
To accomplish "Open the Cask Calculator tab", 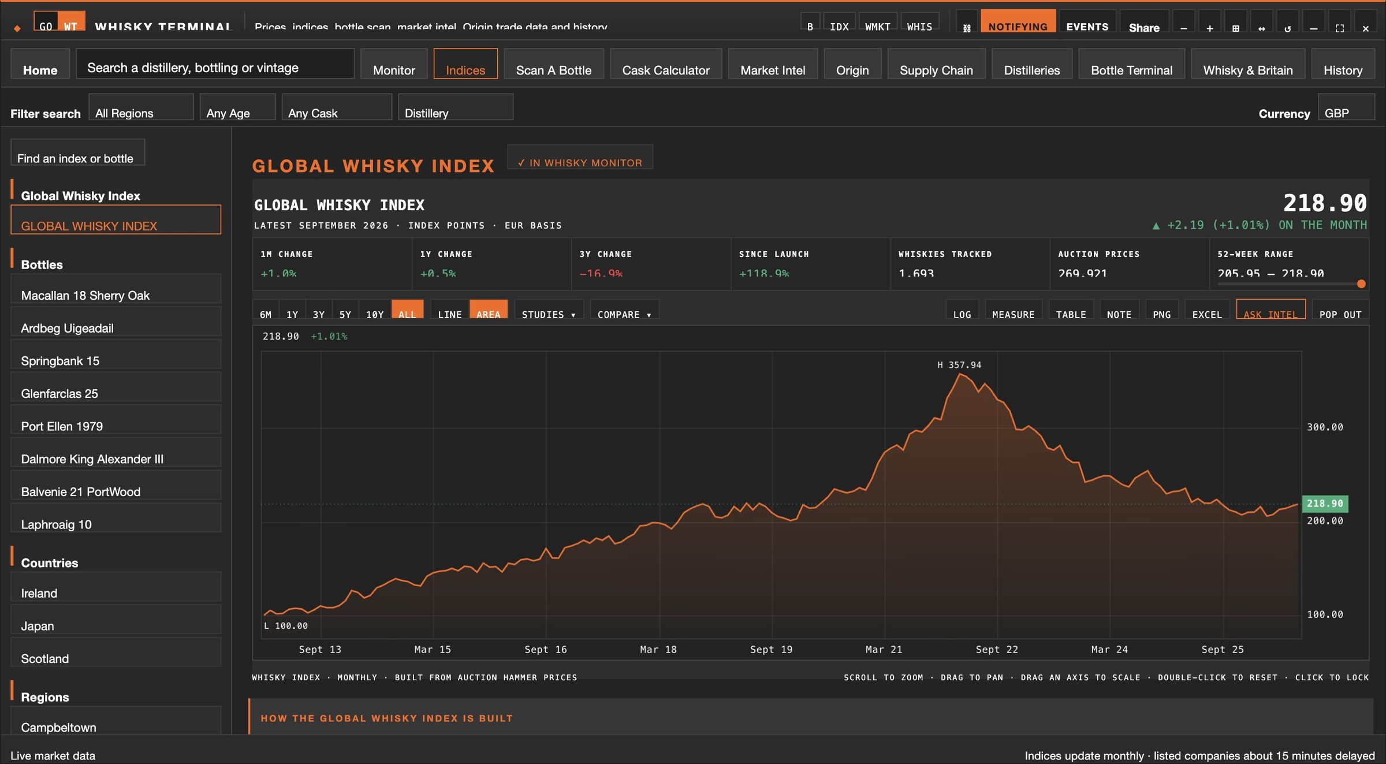I will tap(666, 64).
